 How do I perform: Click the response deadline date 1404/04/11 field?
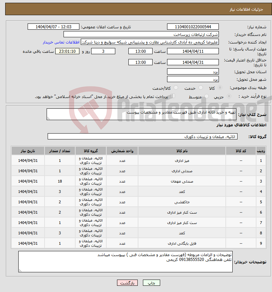coord(193,51)
